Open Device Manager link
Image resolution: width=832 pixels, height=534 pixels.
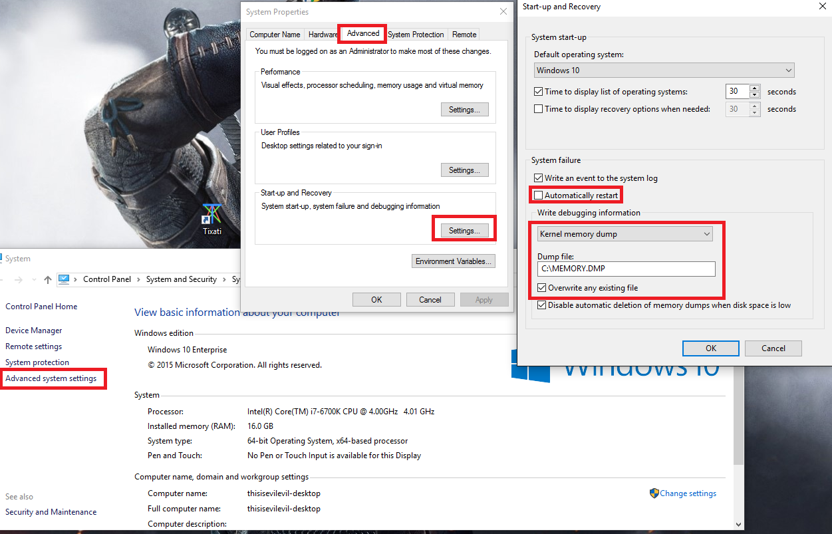(34, 331)
